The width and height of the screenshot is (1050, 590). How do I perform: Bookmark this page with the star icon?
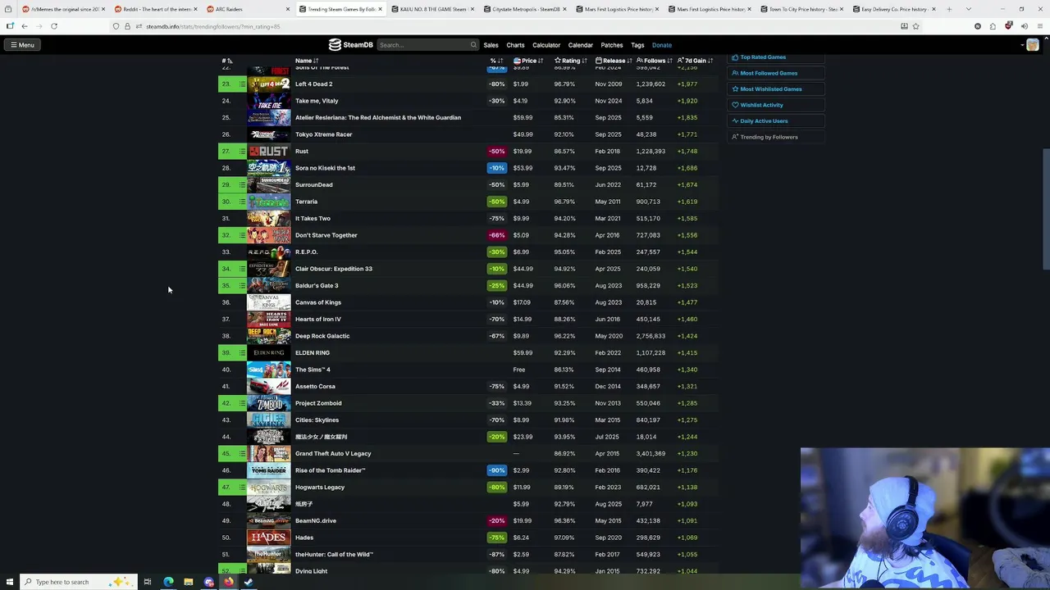tap(915, 26)
